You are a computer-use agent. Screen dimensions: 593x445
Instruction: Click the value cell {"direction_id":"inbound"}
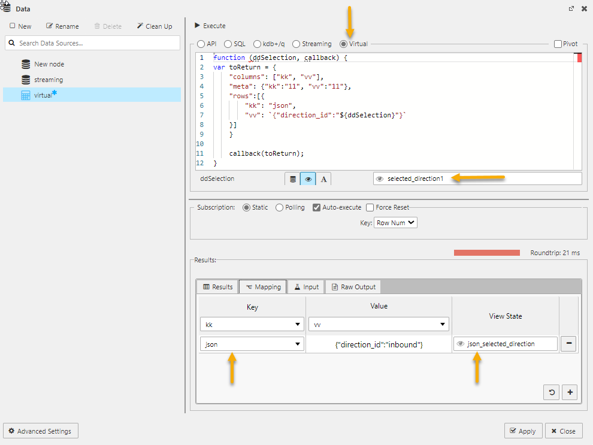(x=379, y=344)
